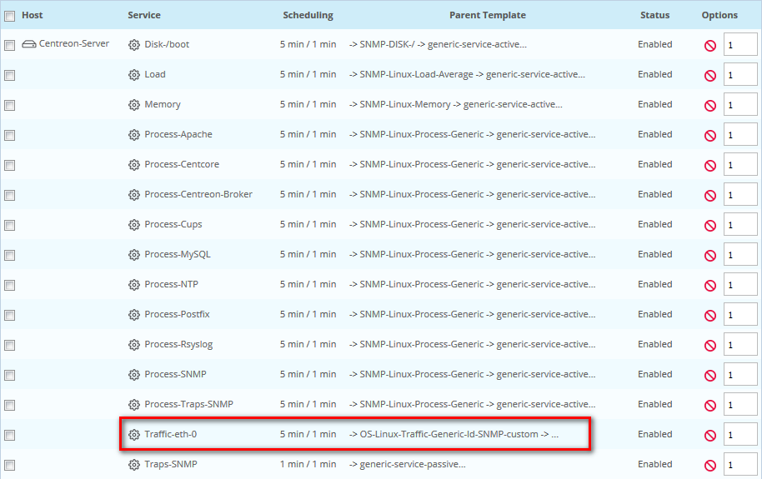
Task: Click the duplicate count field for Process-Rsyslog
Action: point(739,345)
